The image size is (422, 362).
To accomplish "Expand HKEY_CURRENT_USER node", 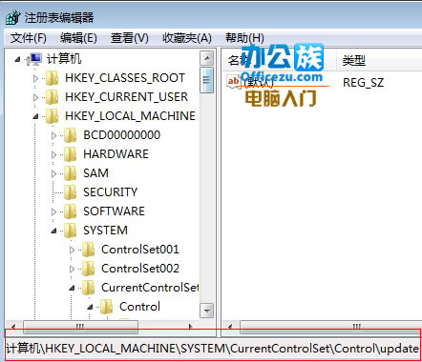I will point(35,97).
